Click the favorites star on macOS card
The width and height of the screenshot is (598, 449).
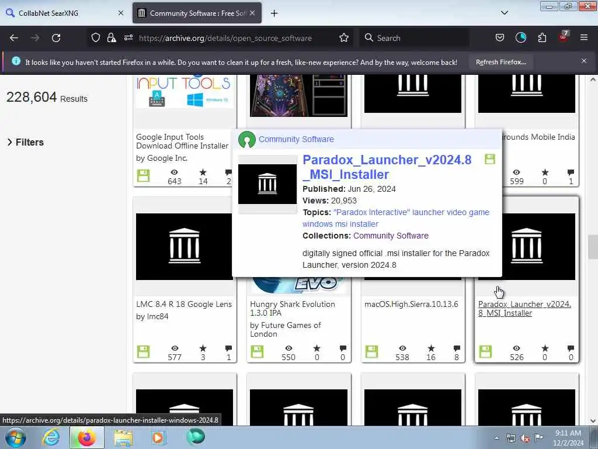pos(431,348)
